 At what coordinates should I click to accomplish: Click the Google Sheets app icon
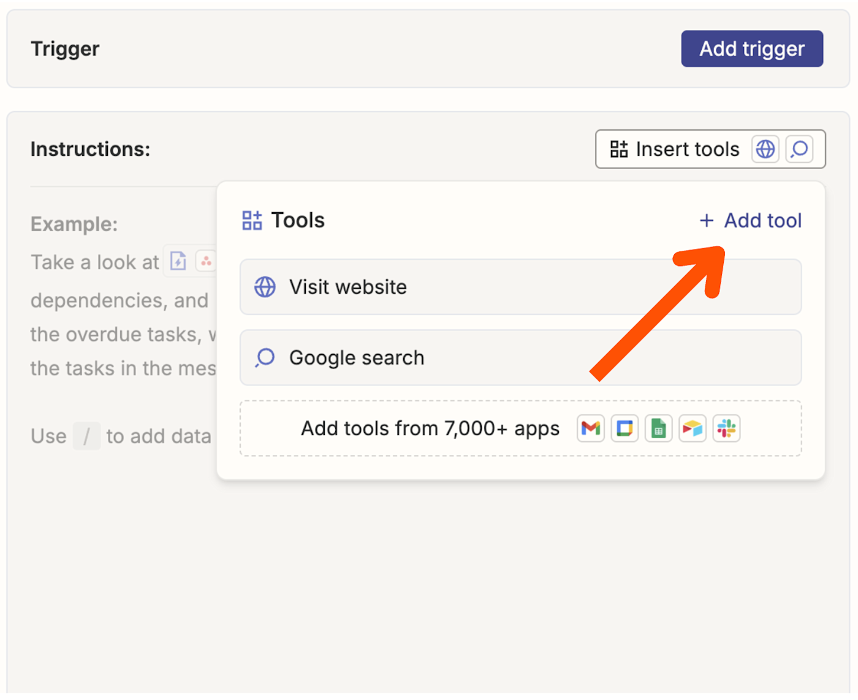(x=658, y=428)
